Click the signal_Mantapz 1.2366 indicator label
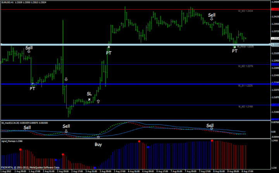This screenshot has height=173, width=279. [12, 141]
